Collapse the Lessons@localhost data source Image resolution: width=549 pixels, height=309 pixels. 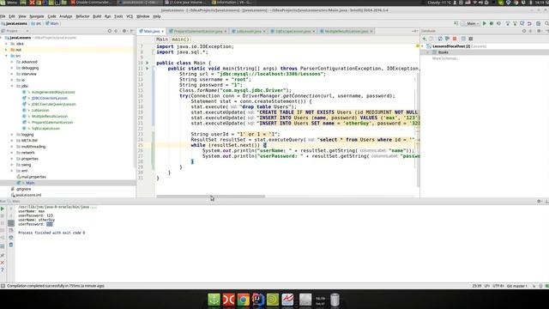pos(423,46)
